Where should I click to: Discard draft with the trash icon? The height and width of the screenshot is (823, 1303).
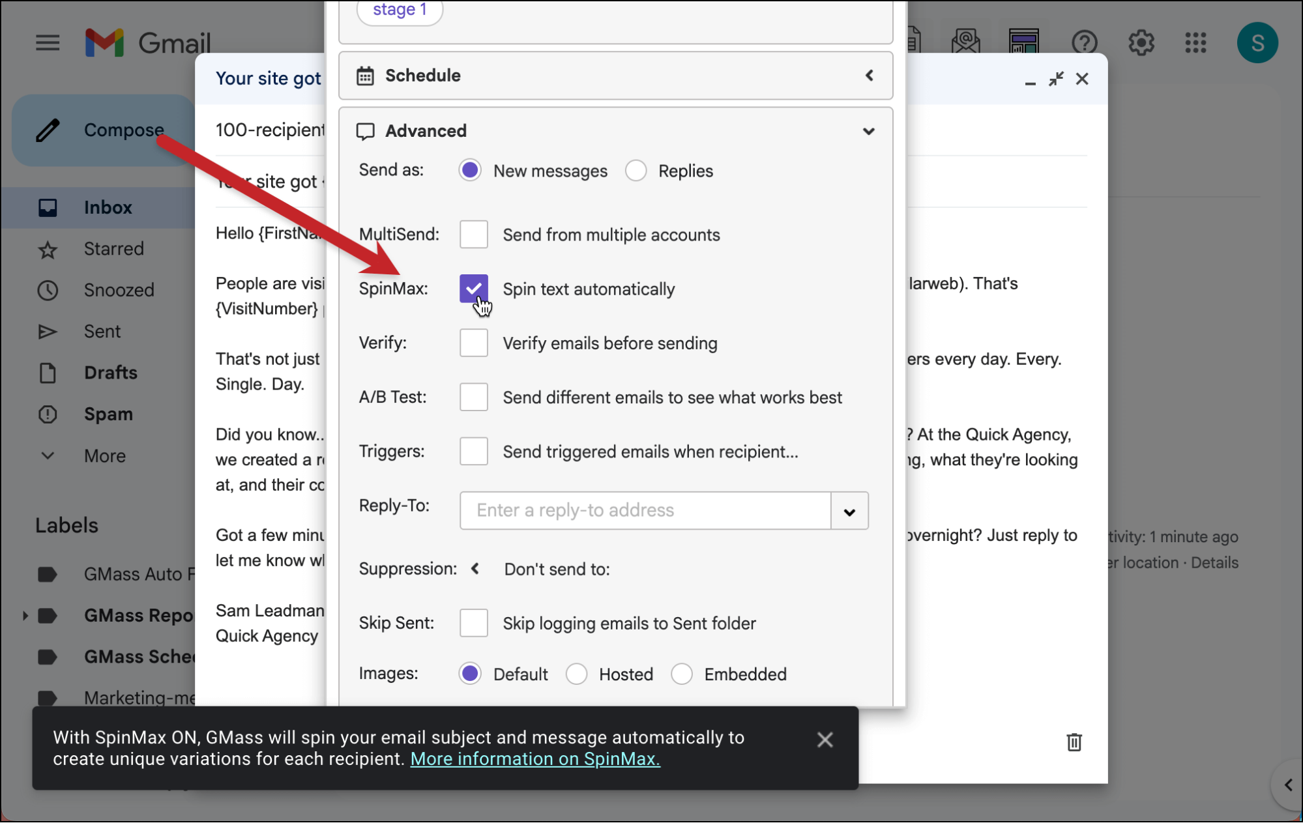coord(1074,742)
